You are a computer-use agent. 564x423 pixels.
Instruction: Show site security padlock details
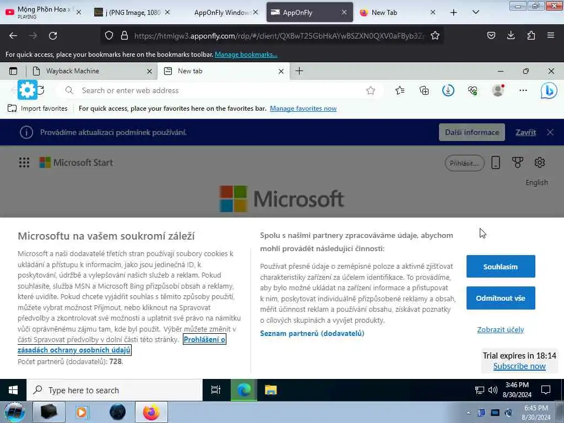click(x=124, y=36)
